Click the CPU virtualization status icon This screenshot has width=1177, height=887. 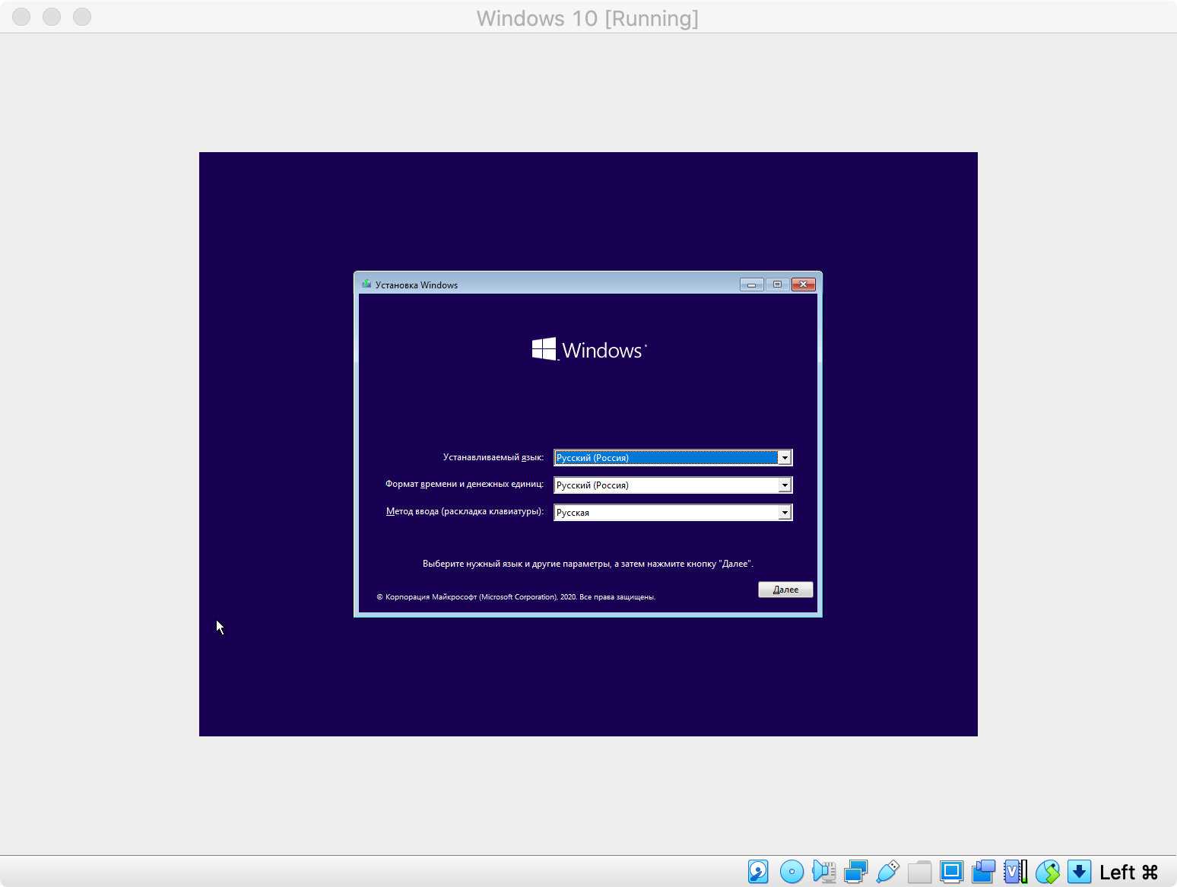coord(1015,871)
